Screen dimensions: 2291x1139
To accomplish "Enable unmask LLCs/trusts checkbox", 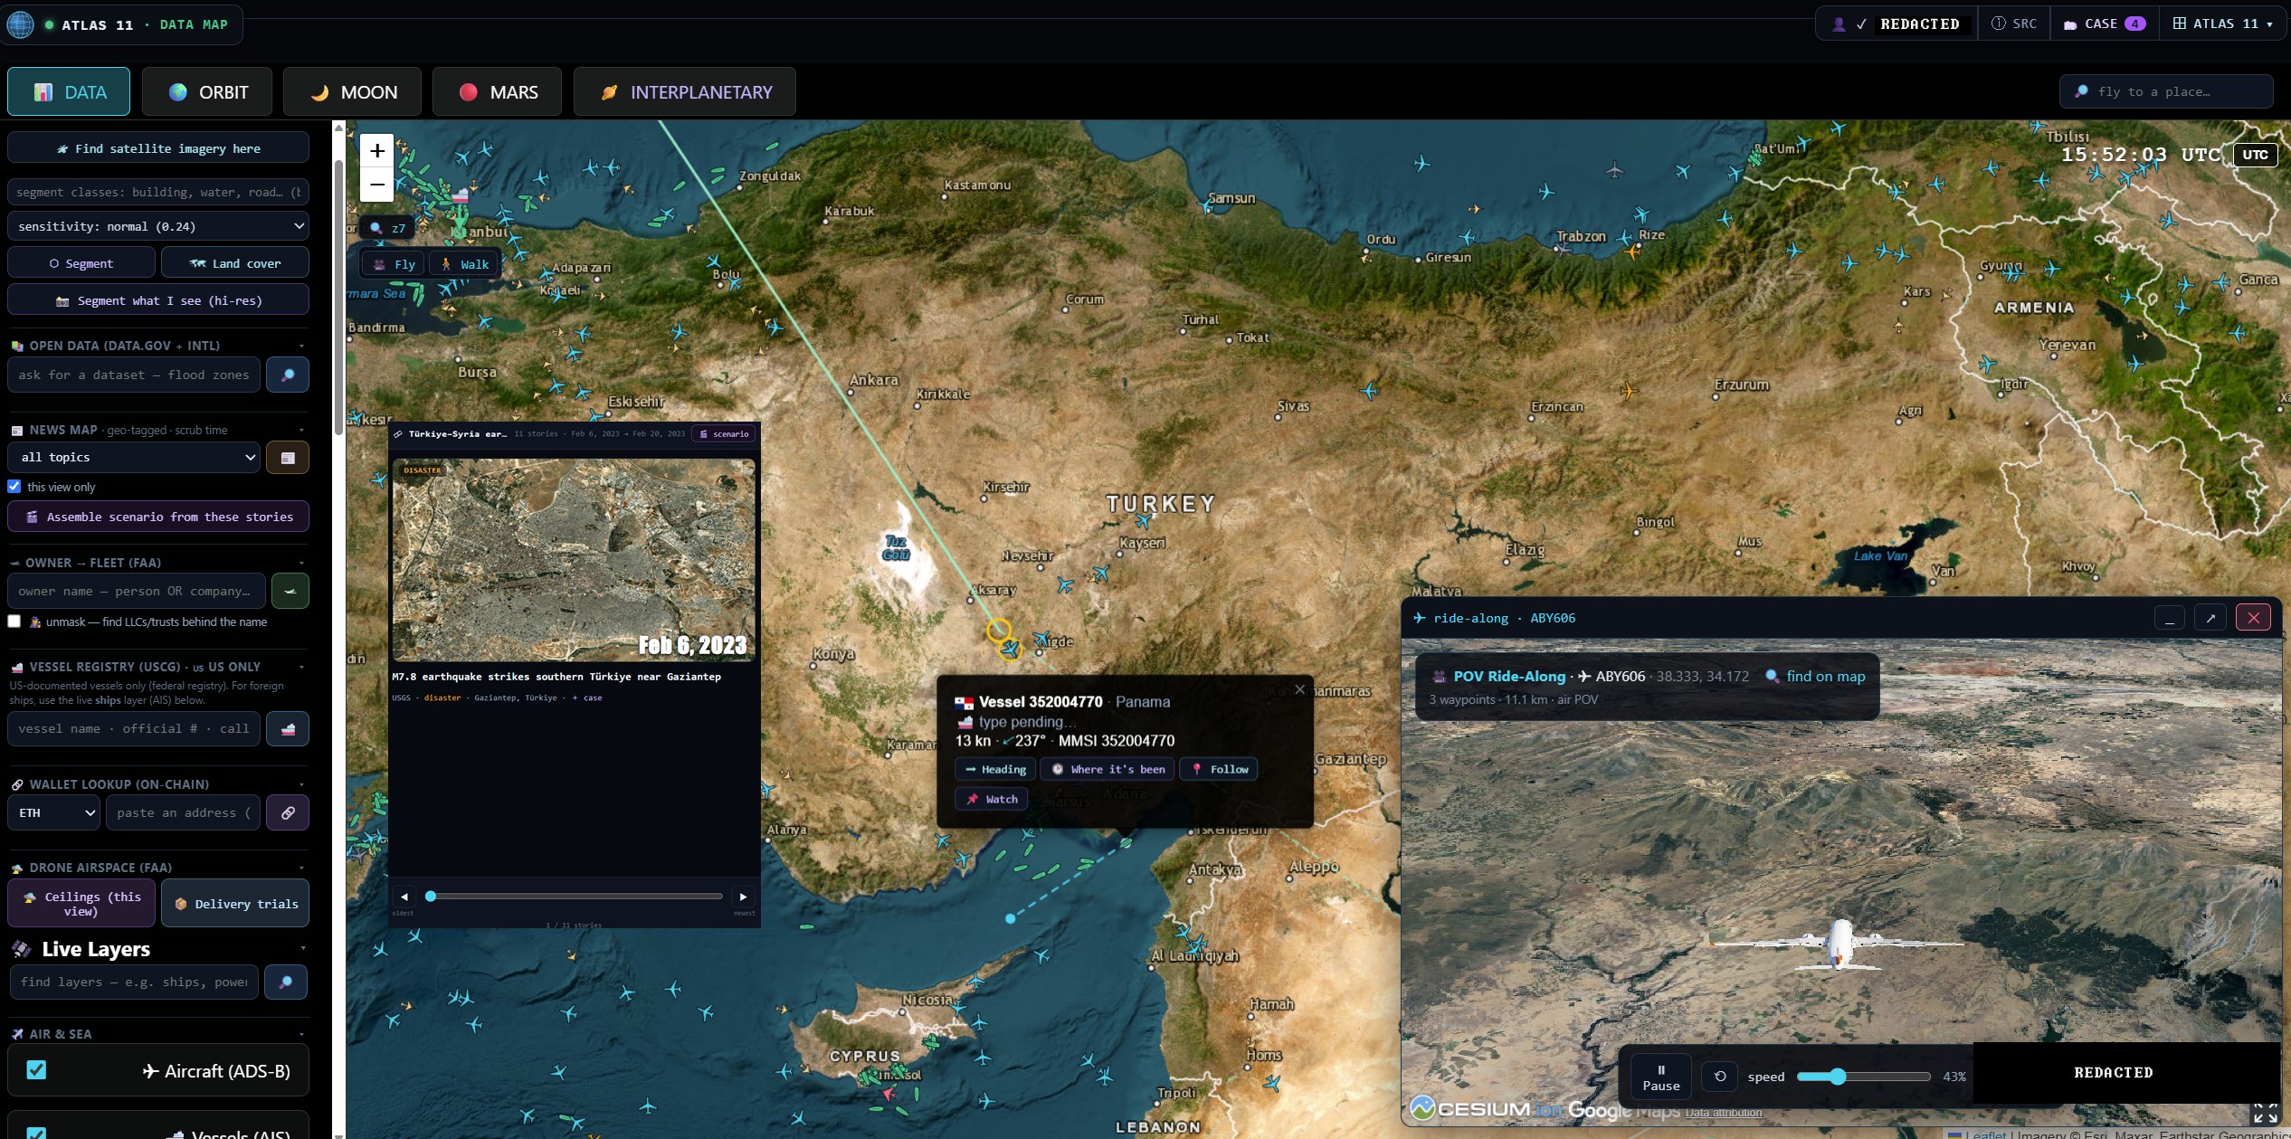I will [x=14, y=622].
